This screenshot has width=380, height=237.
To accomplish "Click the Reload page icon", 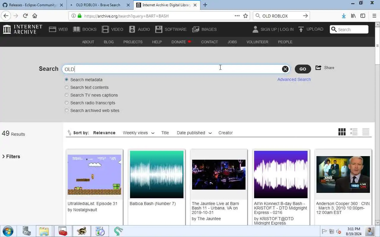I will (x=25, y=16).
